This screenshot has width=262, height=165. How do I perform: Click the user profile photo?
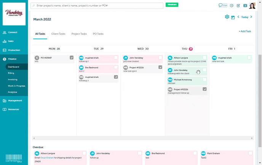(x=252, y=6)
